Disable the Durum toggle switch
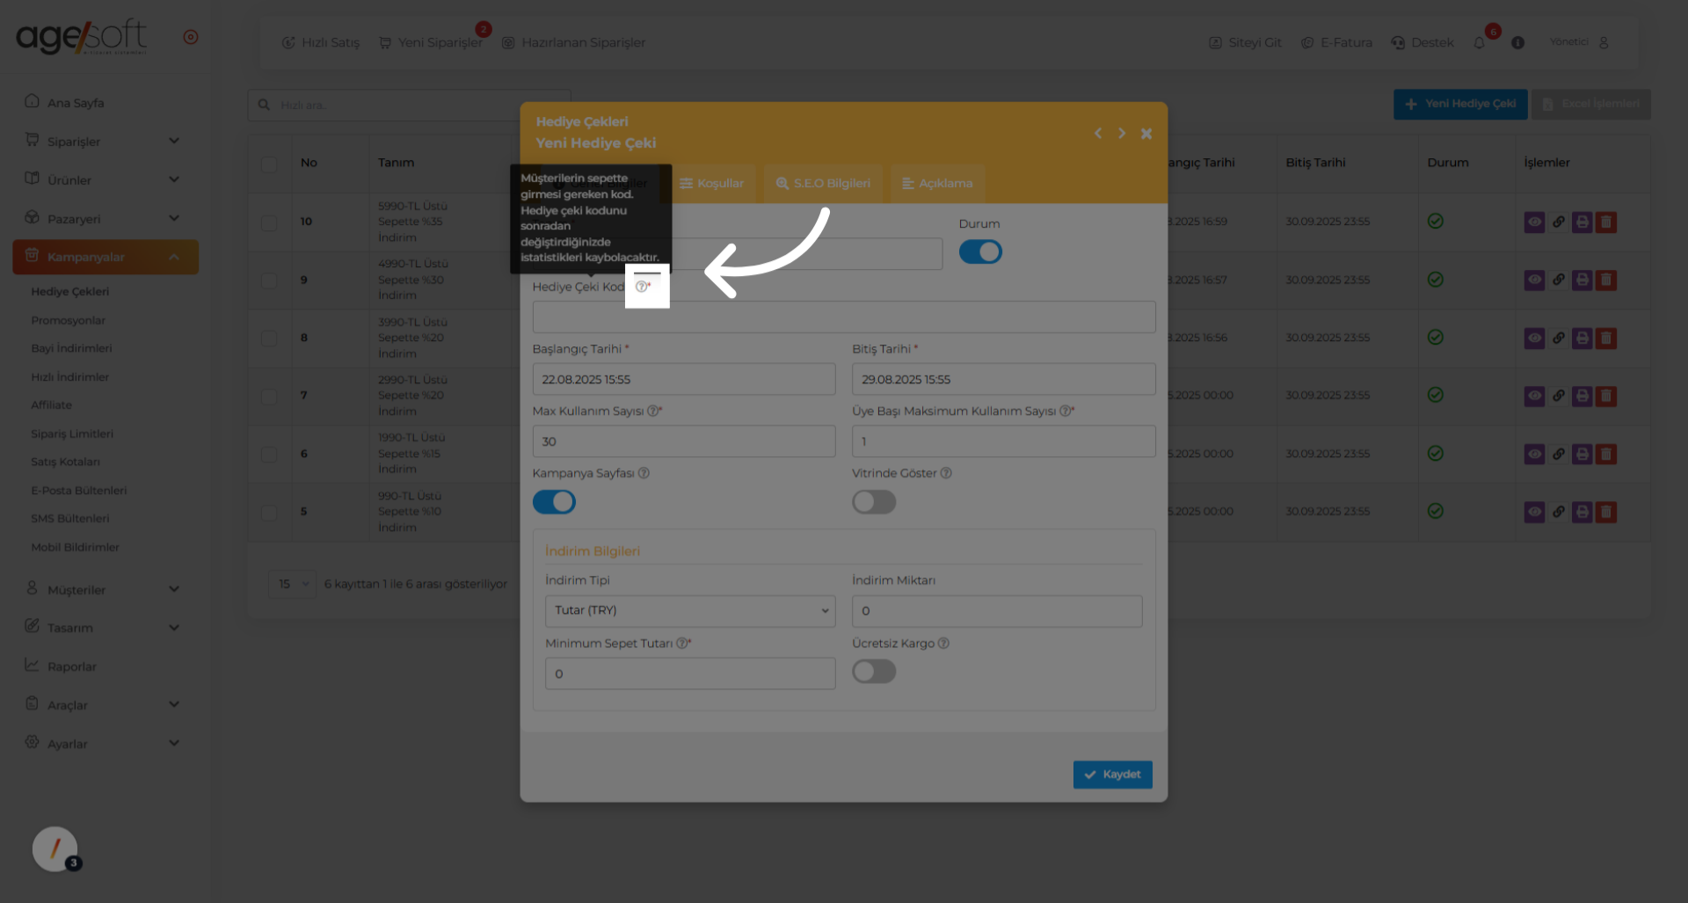1688x903 pixels. pyautogui.click(x=980, y=252)
